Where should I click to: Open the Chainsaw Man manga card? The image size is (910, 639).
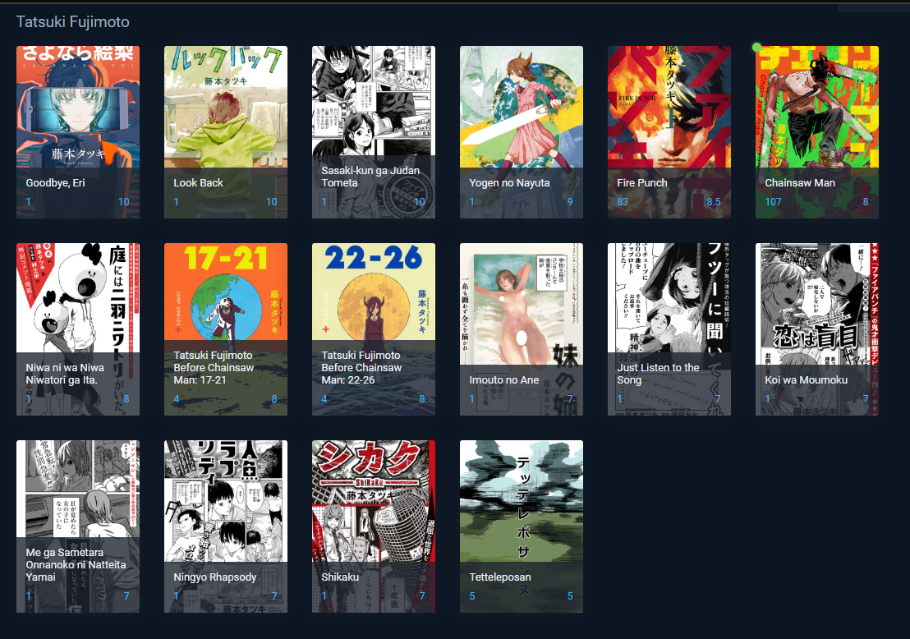click(x=817, y=132)
